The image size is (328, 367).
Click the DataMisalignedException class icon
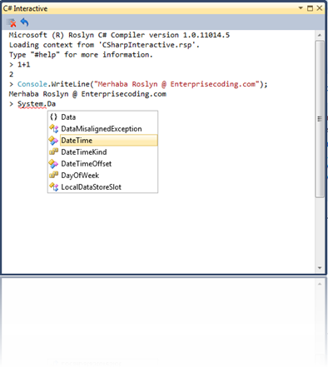click(53, 129)
